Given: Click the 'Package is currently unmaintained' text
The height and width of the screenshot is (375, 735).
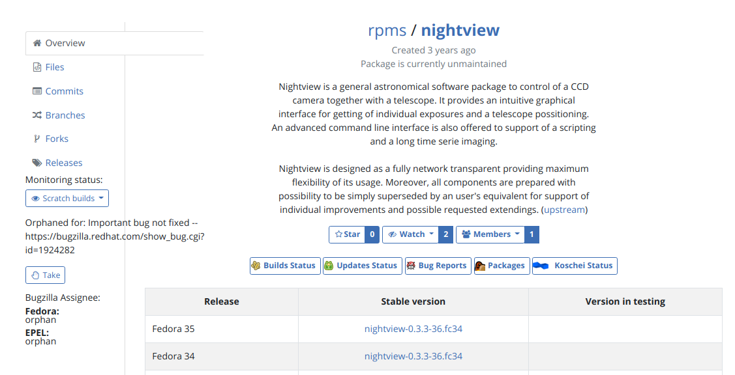Looking at the screenshot, I should pos(434,64).
